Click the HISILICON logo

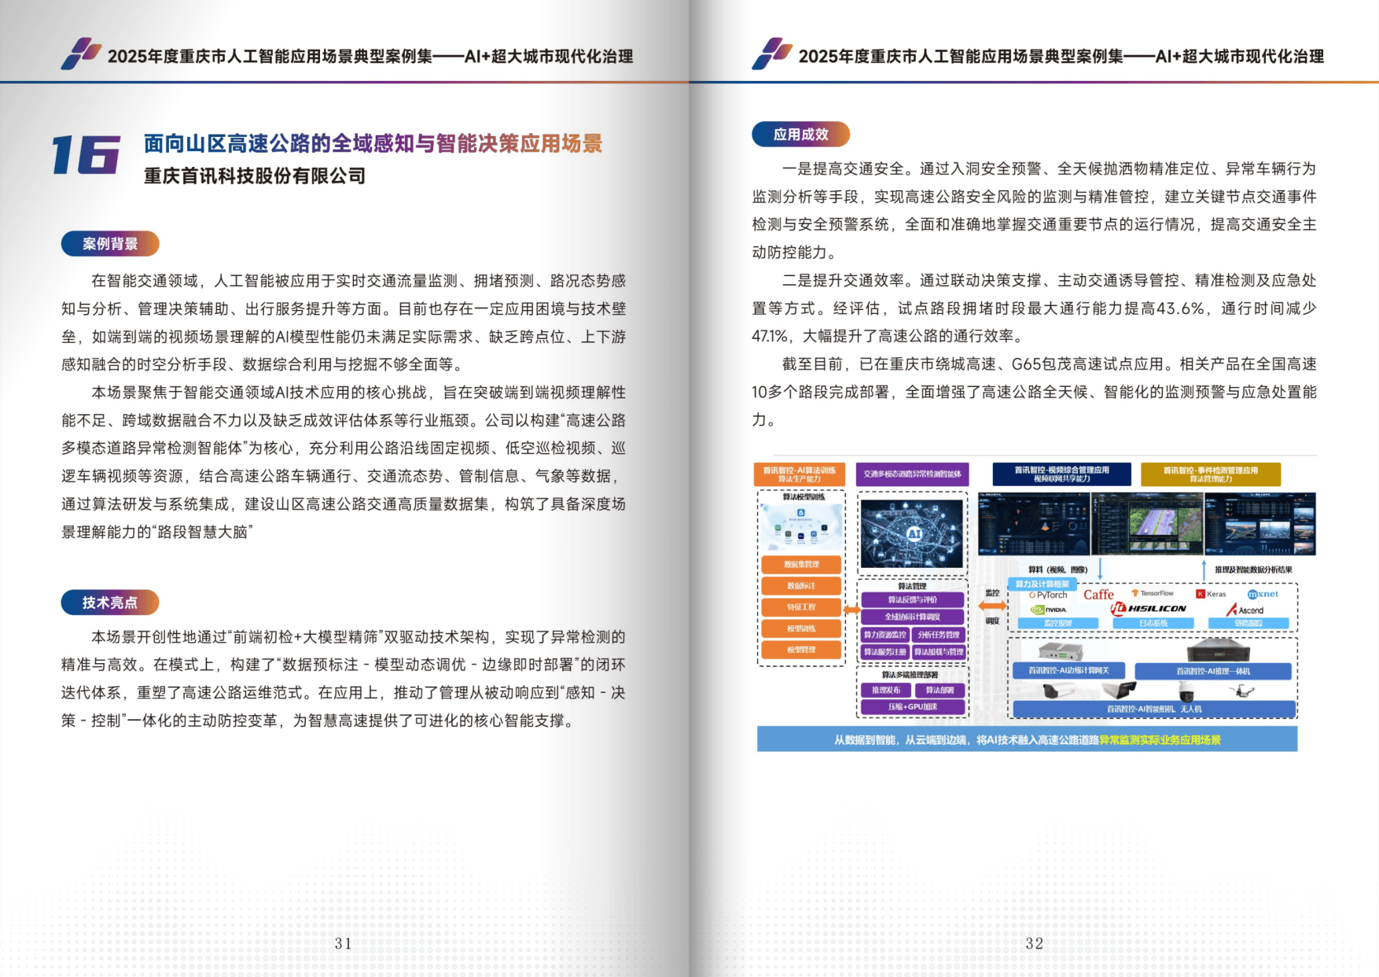[x=1149, y=608]
